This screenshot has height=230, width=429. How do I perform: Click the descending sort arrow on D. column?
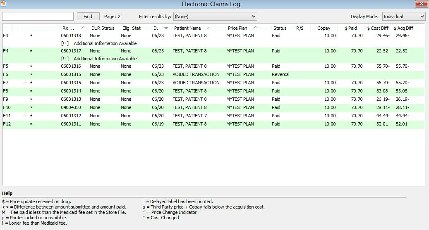pos(166,28)
